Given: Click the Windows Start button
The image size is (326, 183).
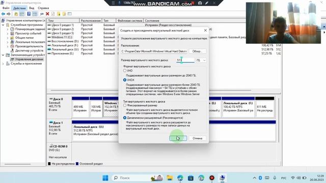Looking at the screenshot, I should tap(105, 178).
